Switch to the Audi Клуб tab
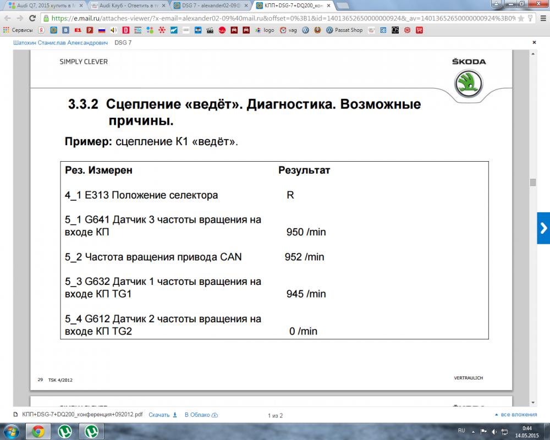The width and height of the screenshot is (550, 440). 128,5
